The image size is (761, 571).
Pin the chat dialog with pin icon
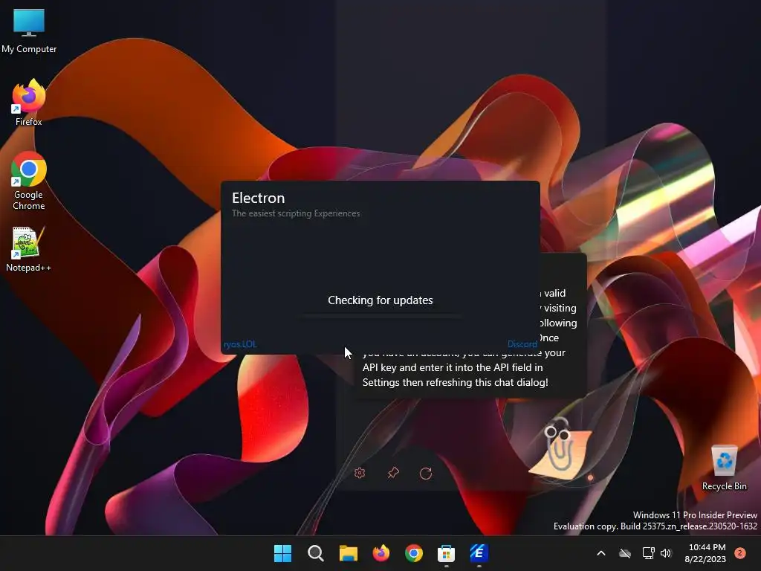point(393,473)
